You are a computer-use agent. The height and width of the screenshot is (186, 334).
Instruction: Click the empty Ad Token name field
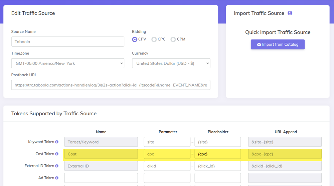101,178
